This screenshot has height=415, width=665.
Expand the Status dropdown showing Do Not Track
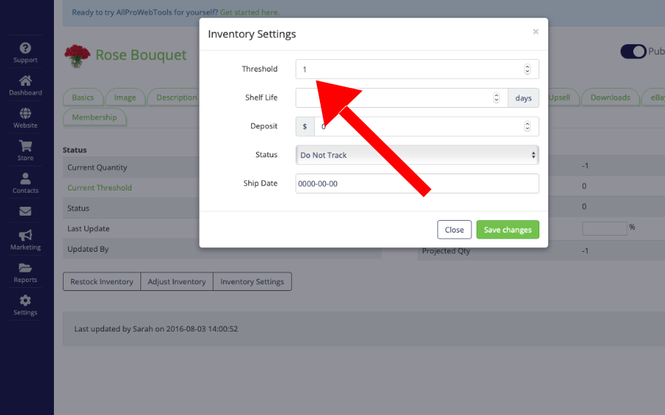click(417, 155)
